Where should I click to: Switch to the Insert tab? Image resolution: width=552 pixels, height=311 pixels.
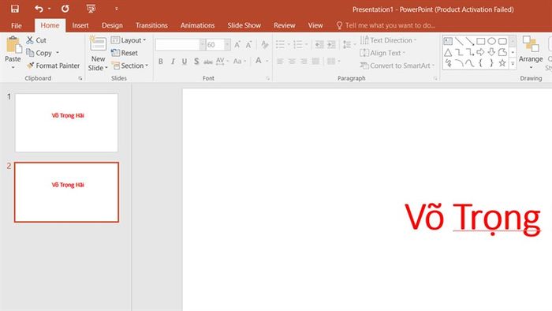[80, 25]
